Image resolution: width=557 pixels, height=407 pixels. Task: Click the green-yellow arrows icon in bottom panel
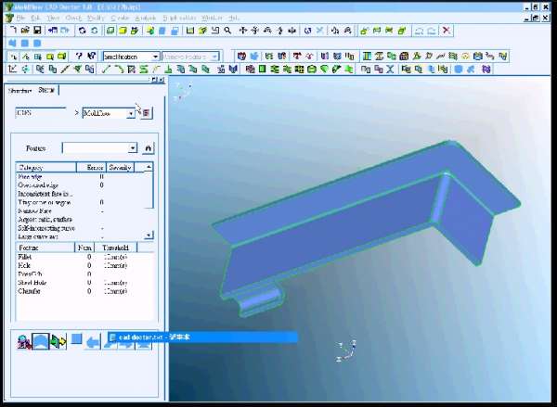[58, 342]
